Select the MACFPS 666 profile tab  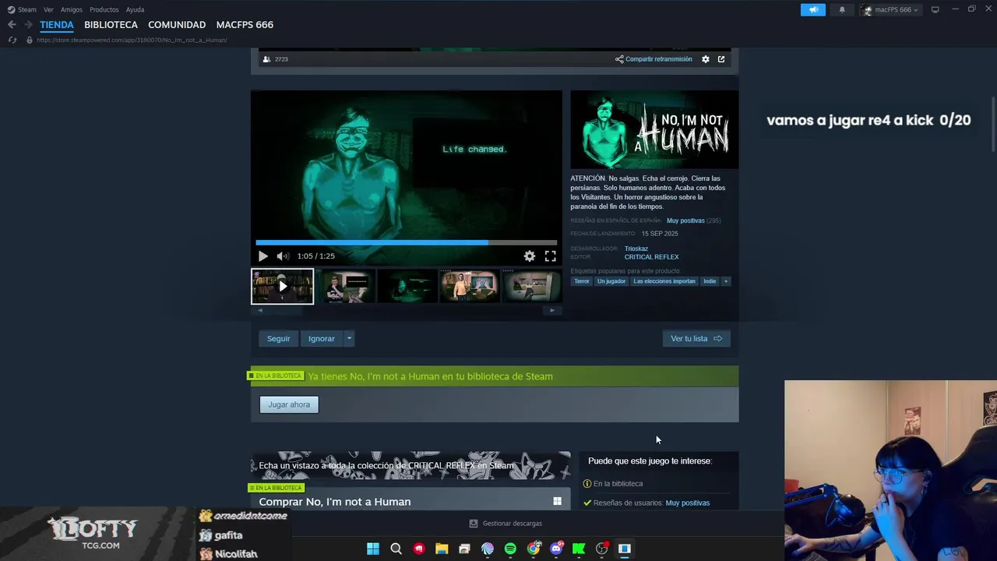click(x=245, y=25)
